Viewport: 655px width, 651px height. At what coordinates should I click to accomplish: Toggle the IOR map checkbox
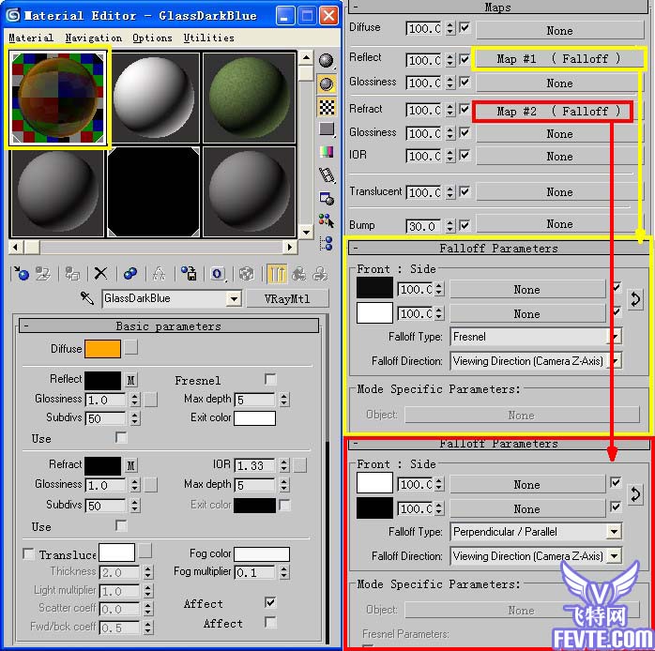pyautogui.click(x=465, y=156)
